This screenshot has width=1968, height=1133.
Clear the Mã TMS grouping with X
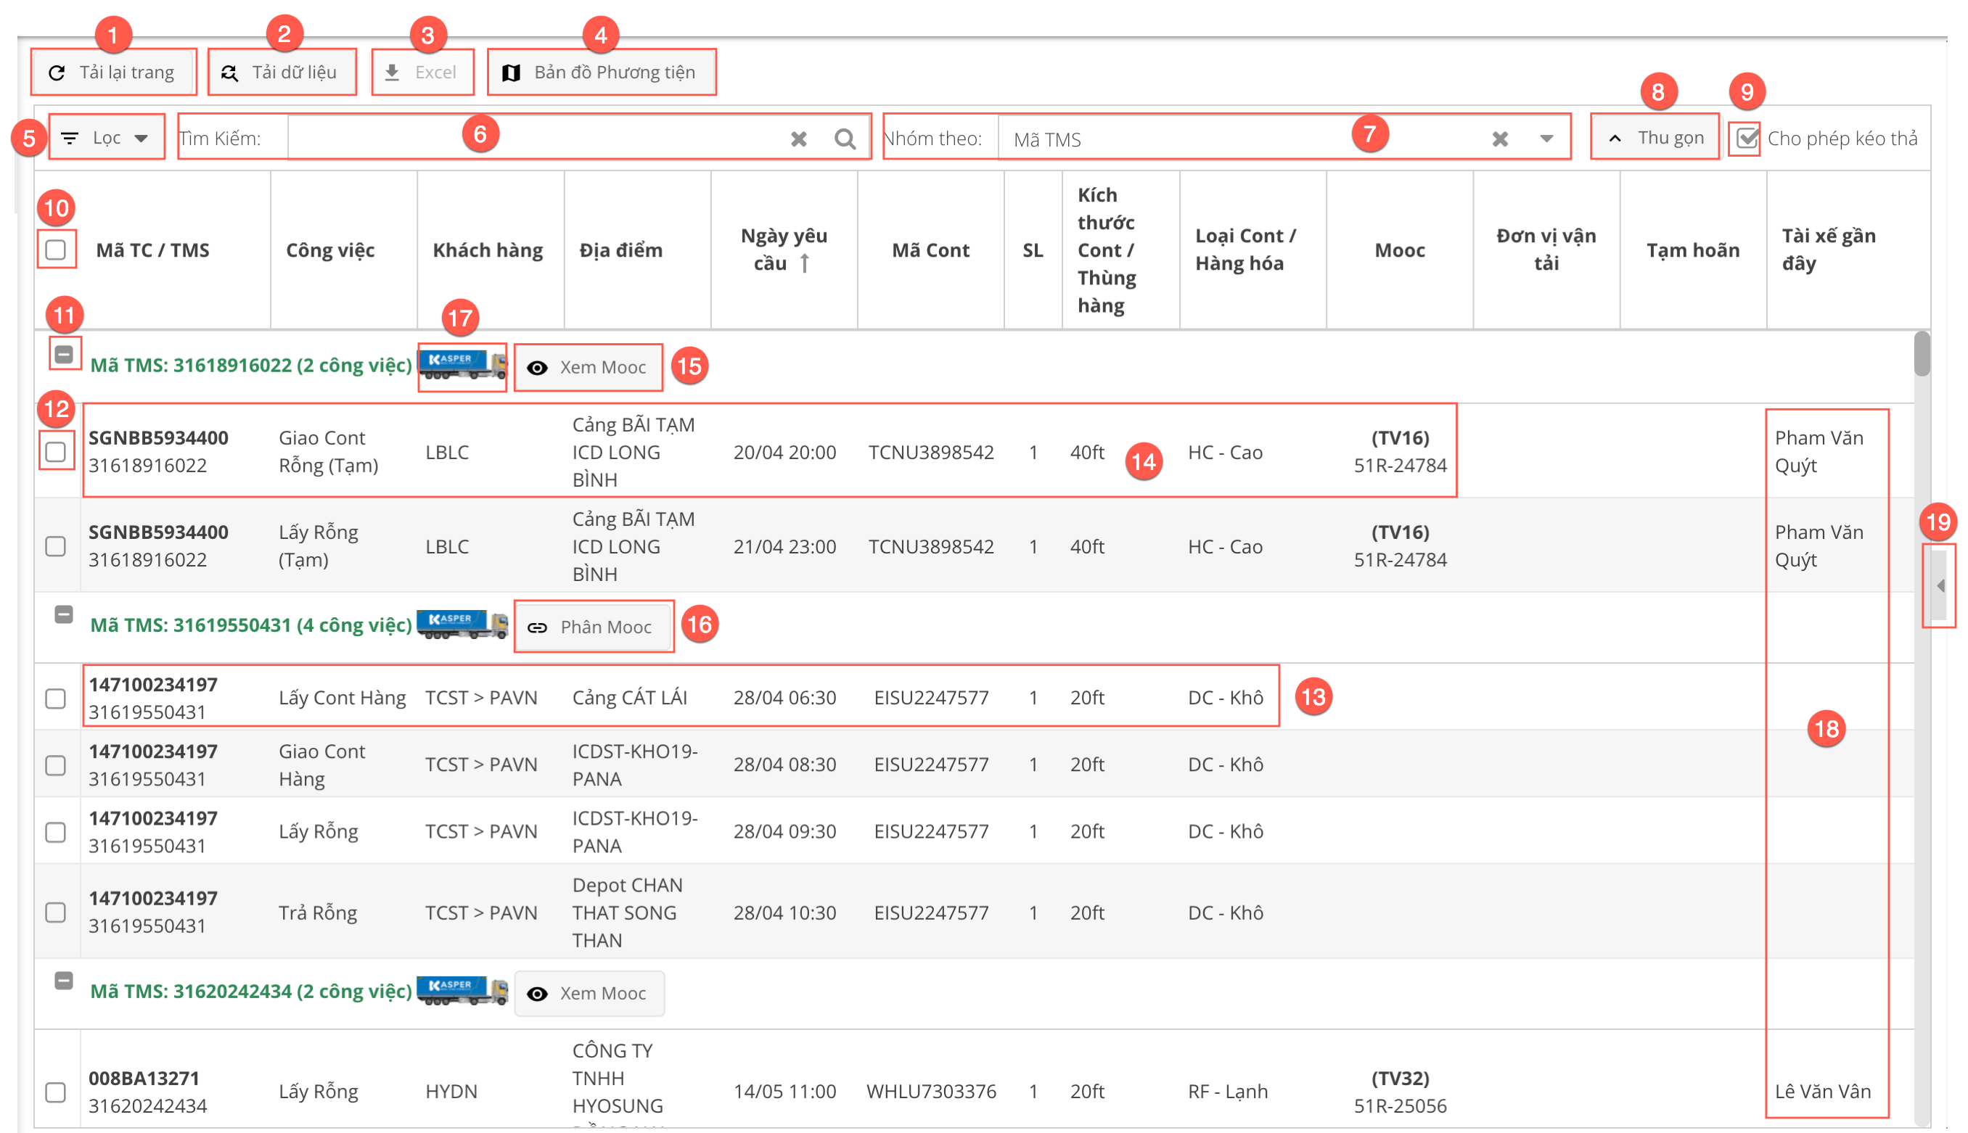pos(1500,139)
